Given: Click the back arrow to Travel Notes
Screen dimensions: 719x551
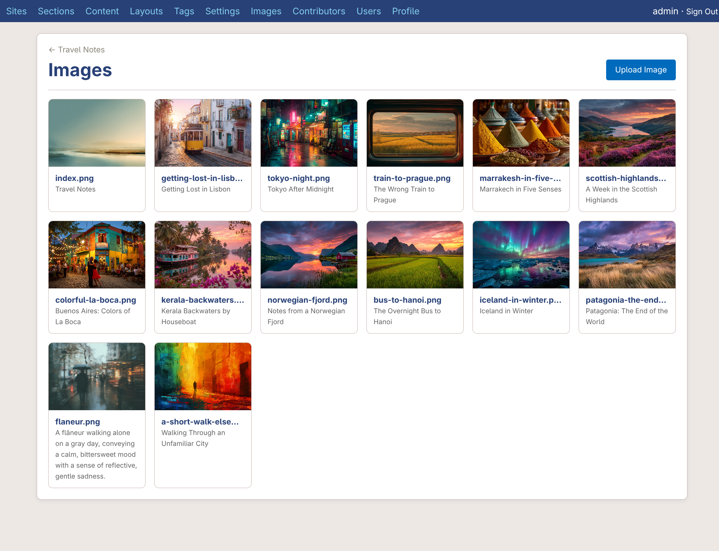Looking at the screenshot, I should coord(52,50).
